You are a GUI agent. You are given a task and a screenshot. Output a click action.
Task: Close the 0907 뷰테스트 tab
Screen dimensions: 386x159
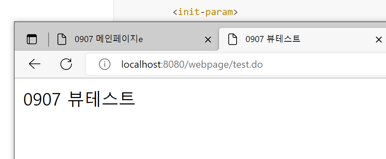[378, 40]
